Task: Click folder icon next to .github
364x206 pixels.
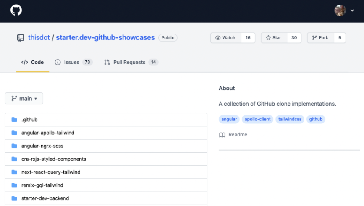Action: coord(14,120)
